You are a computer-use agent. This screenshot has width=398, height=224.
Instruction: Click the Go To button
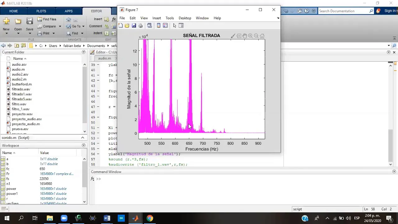73,26
